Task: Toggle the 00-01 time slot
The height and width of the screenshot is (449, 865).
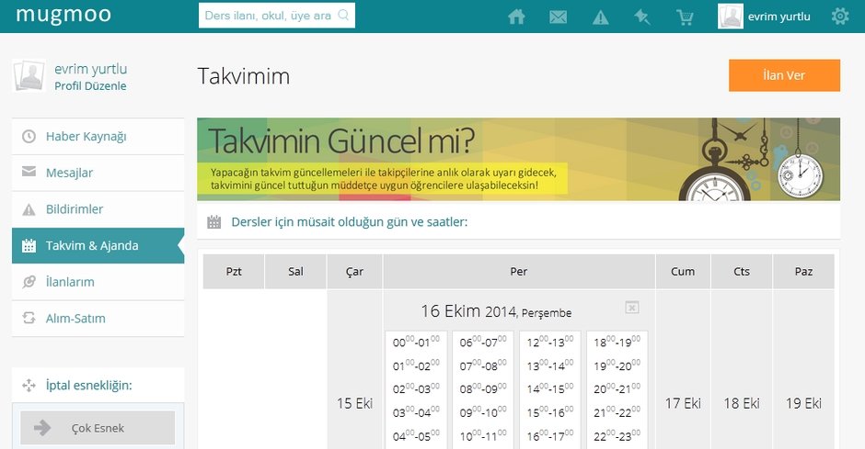Action: 416,342
